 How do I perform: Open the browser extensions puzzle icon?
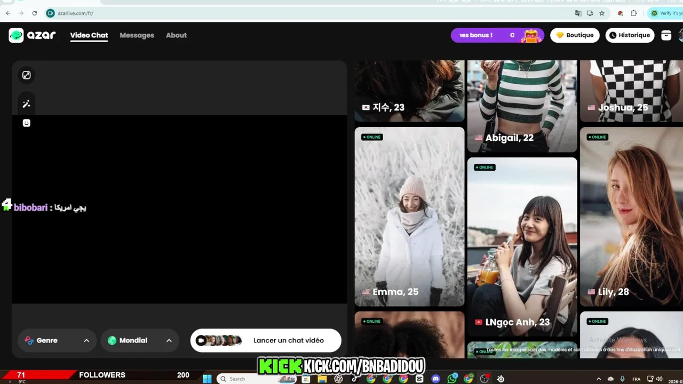634,13
